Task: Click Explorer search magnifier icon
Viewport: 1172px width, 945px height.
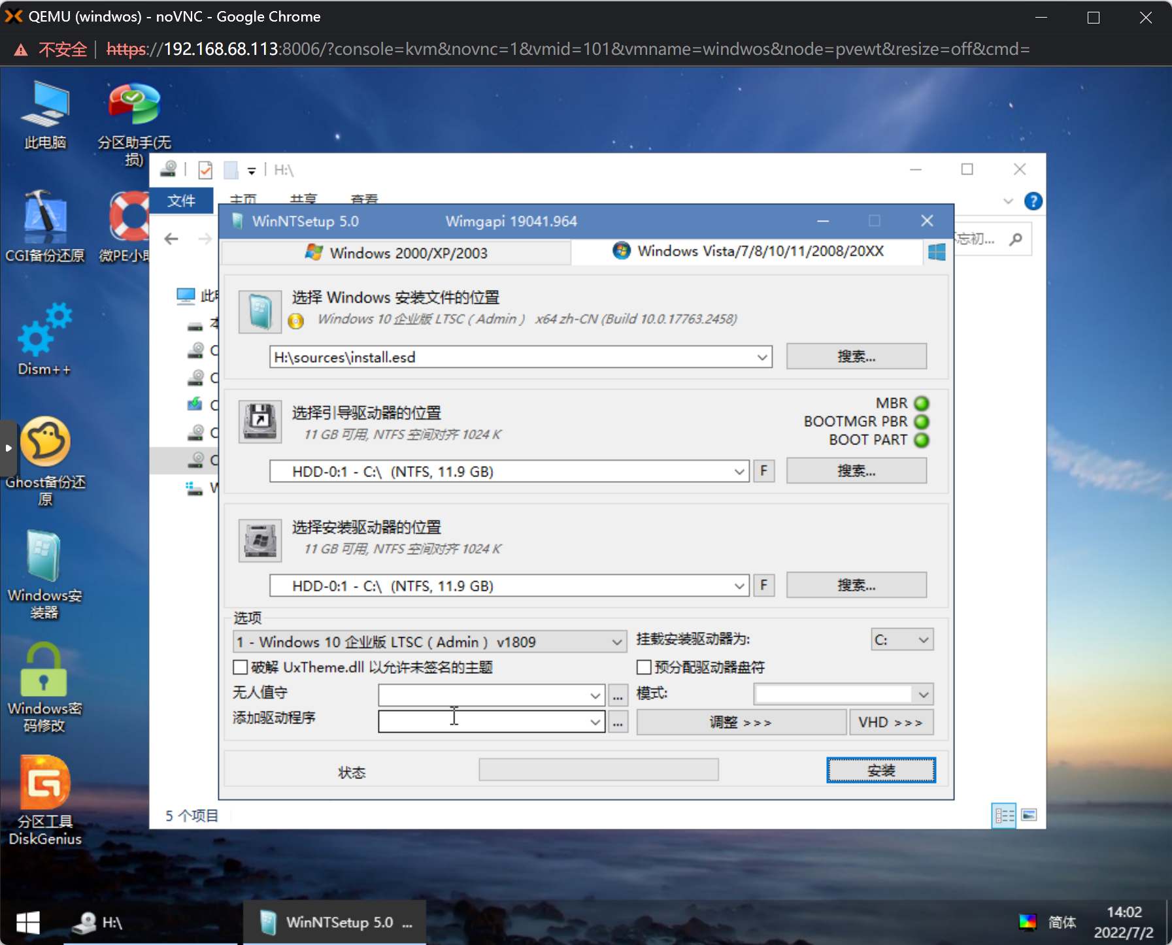Action: [1015, 239]
